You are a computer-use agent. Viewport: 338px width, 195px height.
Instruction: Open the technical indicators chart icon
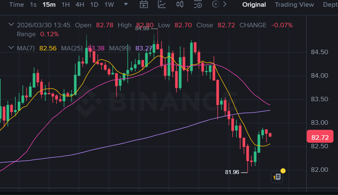[x=162, y=4]
